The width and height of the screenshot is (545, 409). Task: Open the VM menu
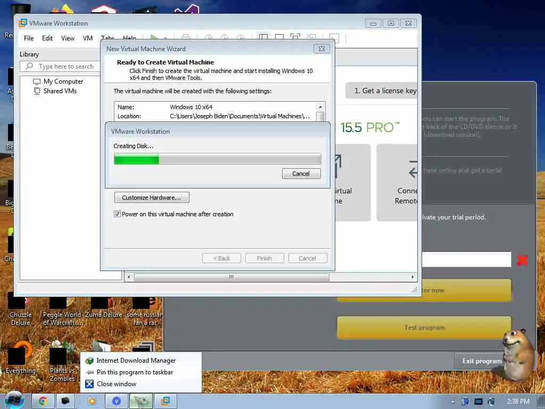(x=88, y=38)
